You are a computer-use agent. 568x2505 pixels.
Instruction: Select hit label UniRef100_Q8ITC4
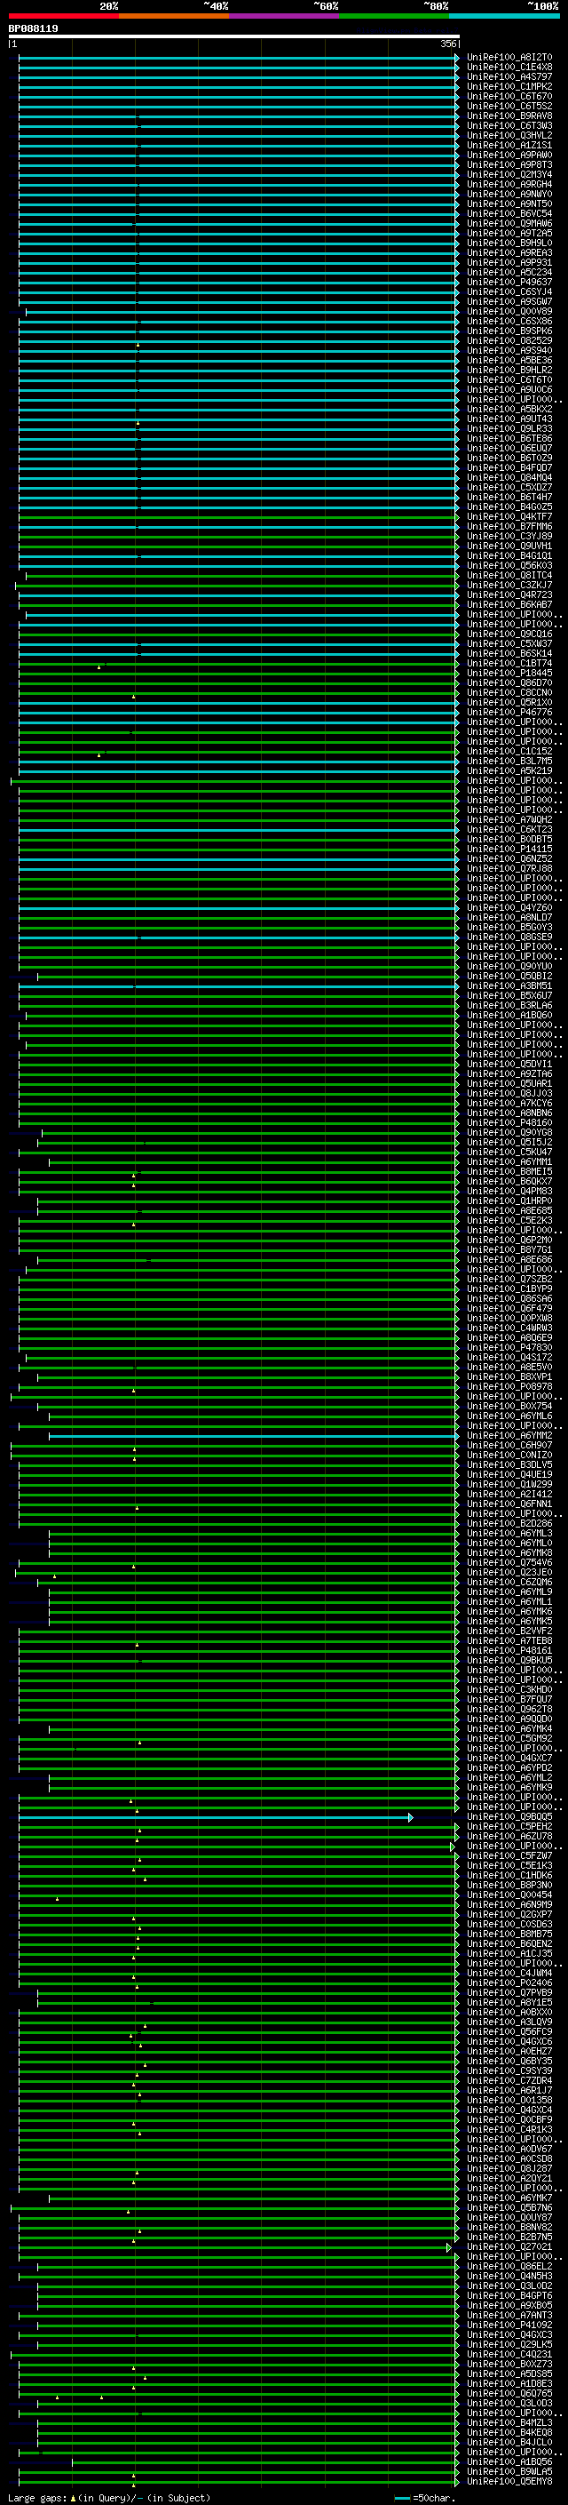pos(509,576)
